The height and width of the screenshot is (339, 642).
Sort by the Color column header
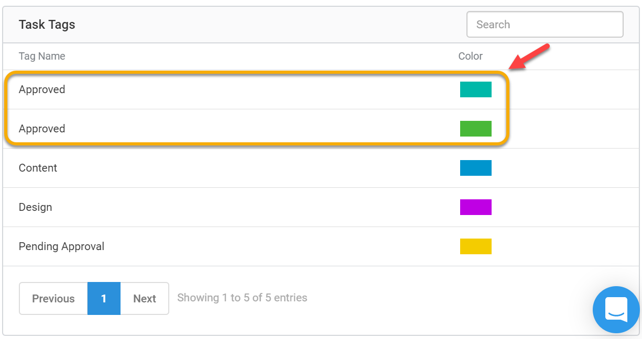tap(471, 56)
